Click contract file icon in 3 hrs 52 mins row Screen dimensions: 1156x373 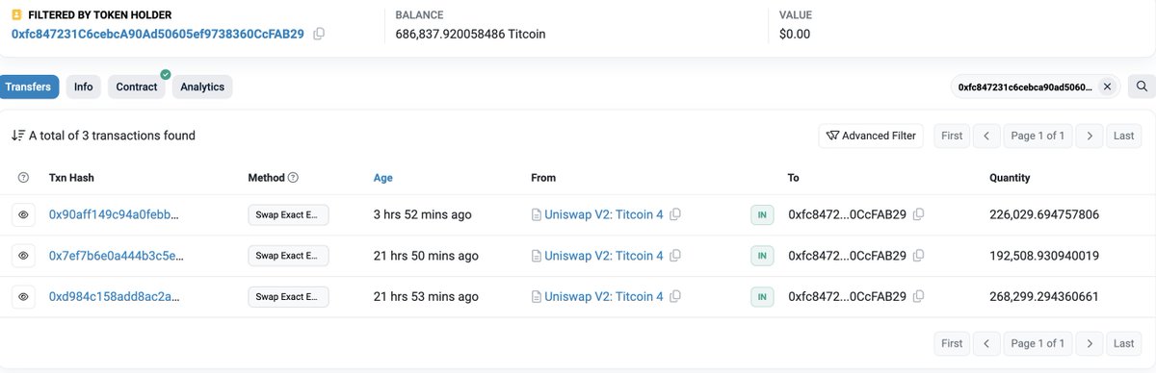536,214
